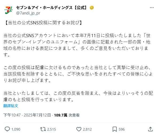
Task: Click the Seven & i profile avatar
Action: 9,10
